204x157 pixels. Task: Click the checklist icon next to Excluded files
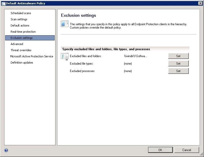[65, 56]
